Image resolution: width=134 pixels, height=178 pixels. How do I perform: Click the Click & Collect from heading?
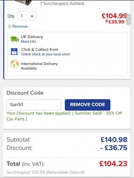(40, 49)
